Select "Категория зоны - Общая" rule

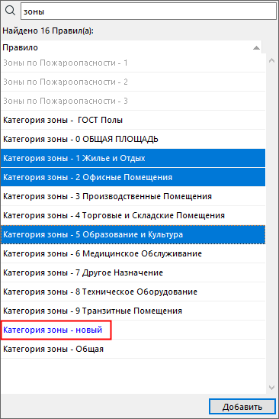point(133,349)
